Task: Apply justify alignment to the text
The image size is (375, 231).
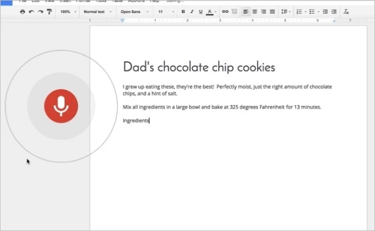Action: click(272, 11)
